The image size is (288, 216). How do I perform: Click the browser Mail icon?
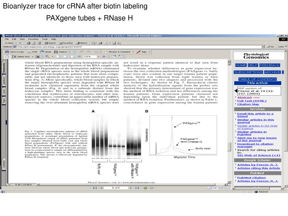coord(93,43)
